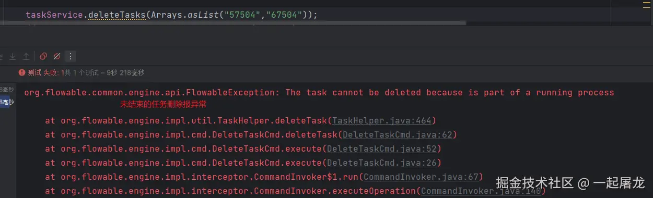Open the TaskHelper.java:464 link
This screenshot has height=198, width=653.
[382, 121]
